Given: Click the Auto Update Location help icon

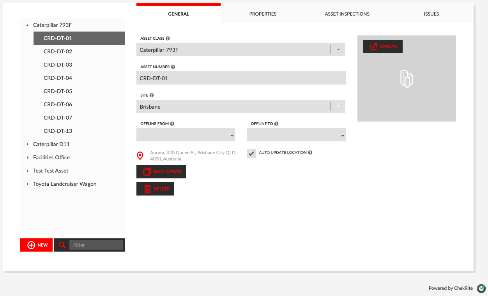Looking at the screenshot, I should point(310,153).
